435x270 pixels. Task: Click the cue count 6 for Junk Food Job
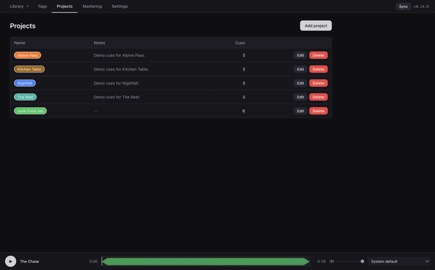[x=244, y=111]
